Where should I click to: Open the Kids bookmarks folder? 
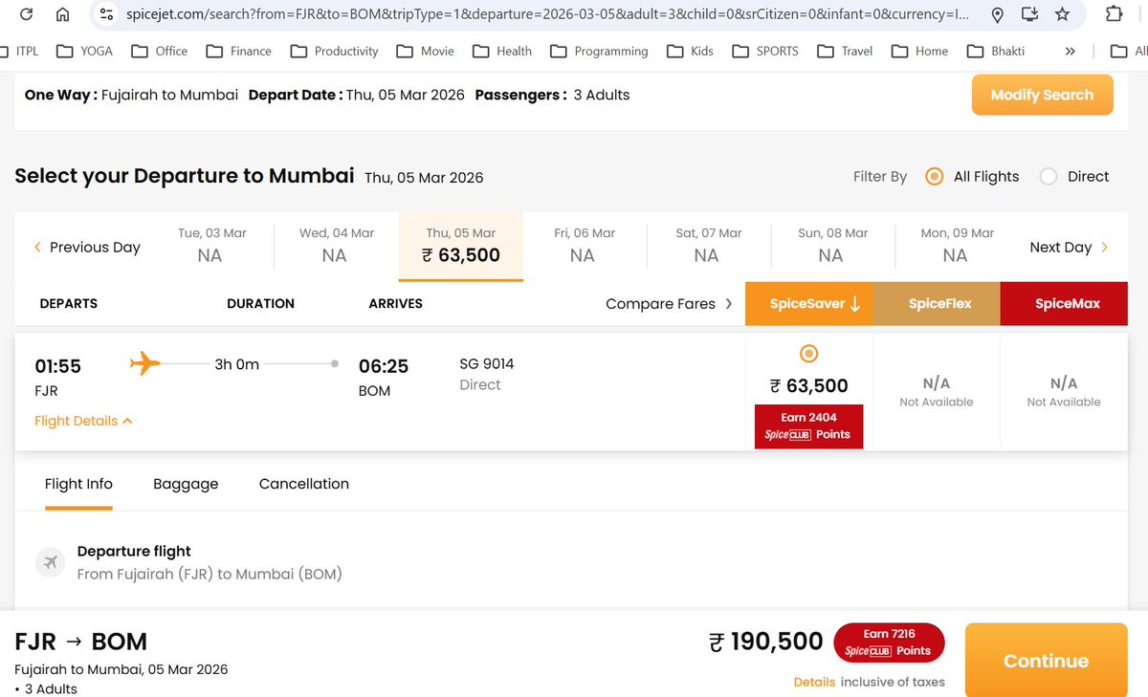pyautogui.click(x=690, y=51)
